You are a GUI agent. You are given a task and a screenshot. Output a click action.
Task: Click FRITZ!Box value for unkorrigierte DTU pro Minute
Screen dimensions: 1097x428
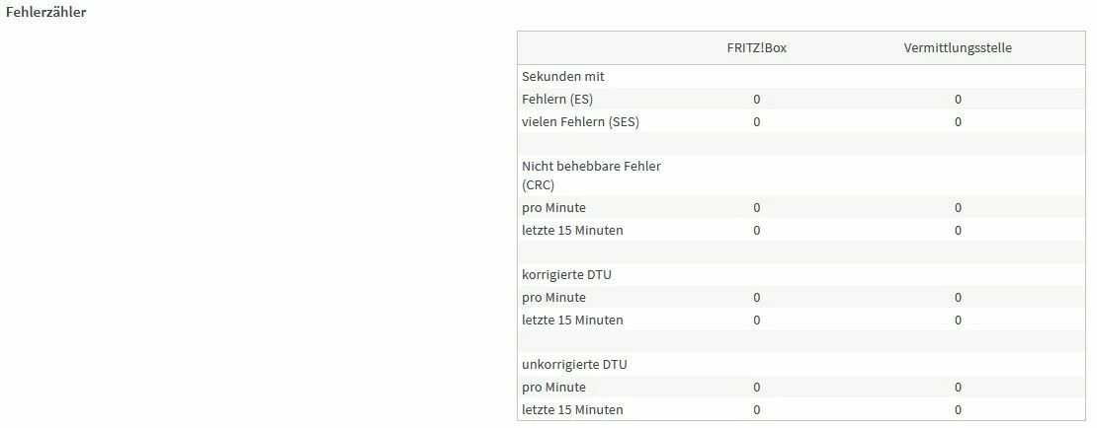pyautogui.click(x=757, y=387)
